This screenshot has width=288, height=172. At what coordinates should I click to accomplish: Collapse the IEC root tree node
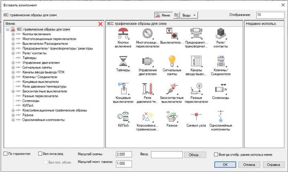[x=7, y=29]
